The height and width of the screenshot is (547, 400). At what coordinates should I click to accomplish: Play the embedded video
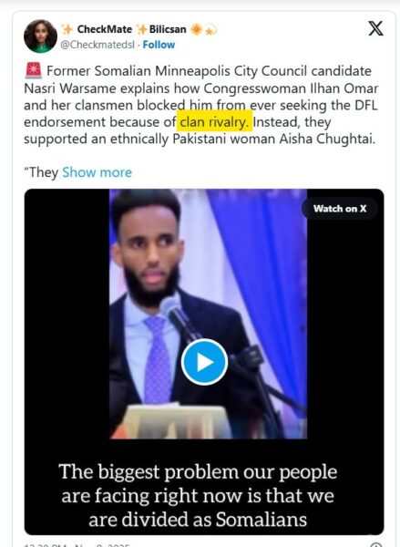click(x=204, y=362)
